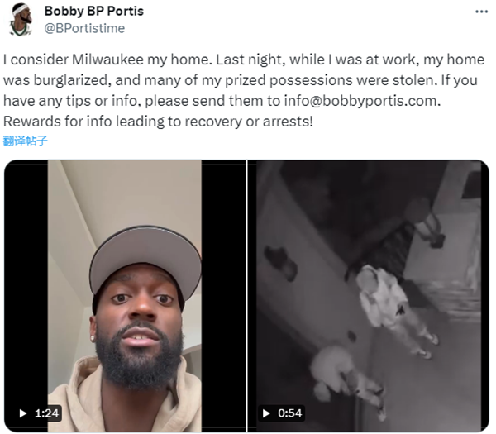Click the tweet text about Milwaukee burglary
This screenshot has height=434, width=496.
pos(244,90)
